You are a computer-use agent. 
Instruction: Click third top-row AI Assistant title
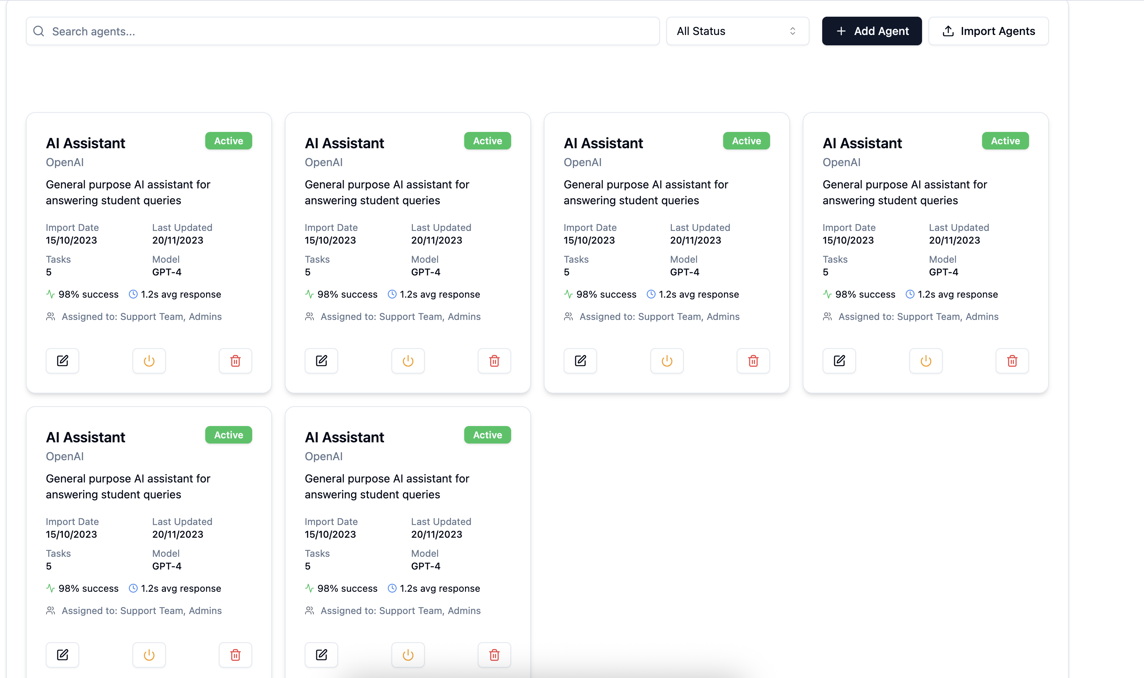[x=603, y=143]
